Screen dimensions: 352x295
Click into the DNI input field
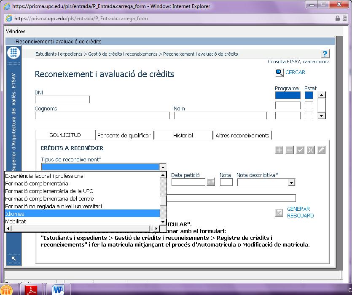pos(62,99)
